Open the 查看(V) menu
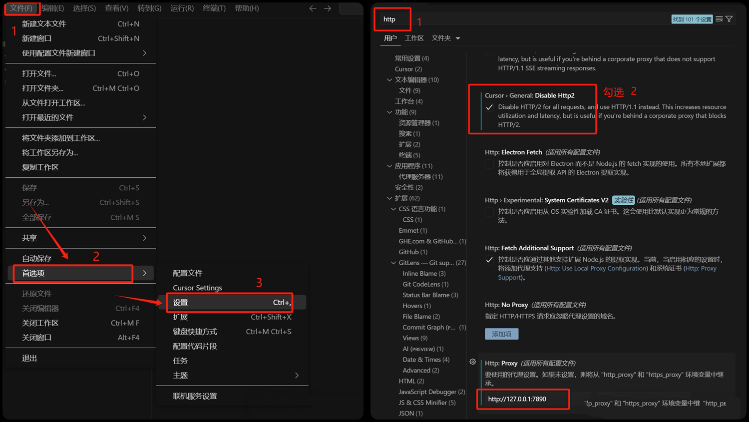 [117, 8]
